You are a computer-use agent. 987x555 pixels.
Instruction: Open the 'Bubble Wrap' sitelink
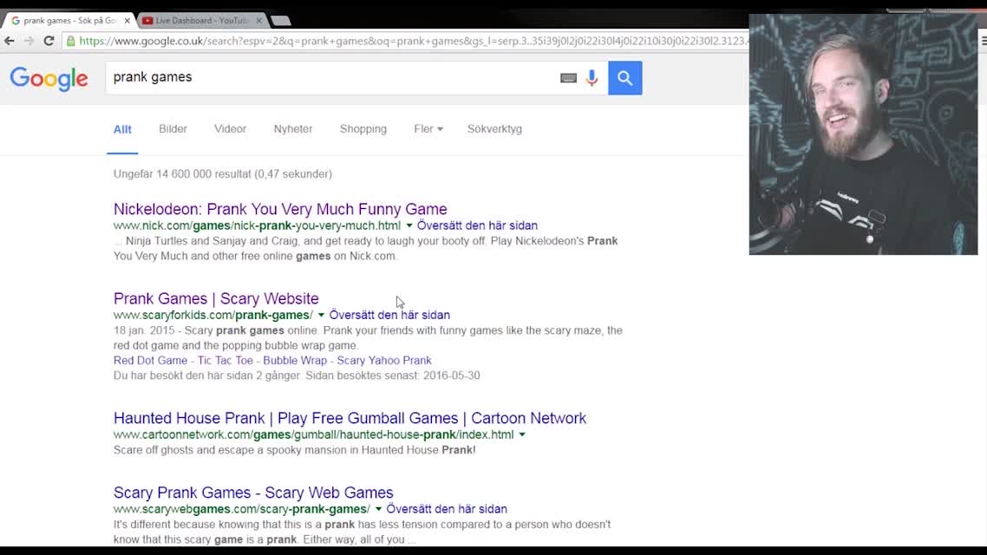(x=295, y=361)
